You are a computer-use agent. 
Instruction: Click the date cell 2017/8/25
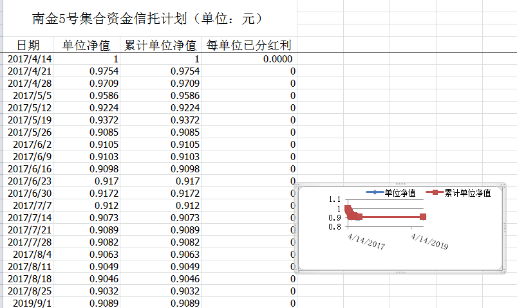coord(29,291)
